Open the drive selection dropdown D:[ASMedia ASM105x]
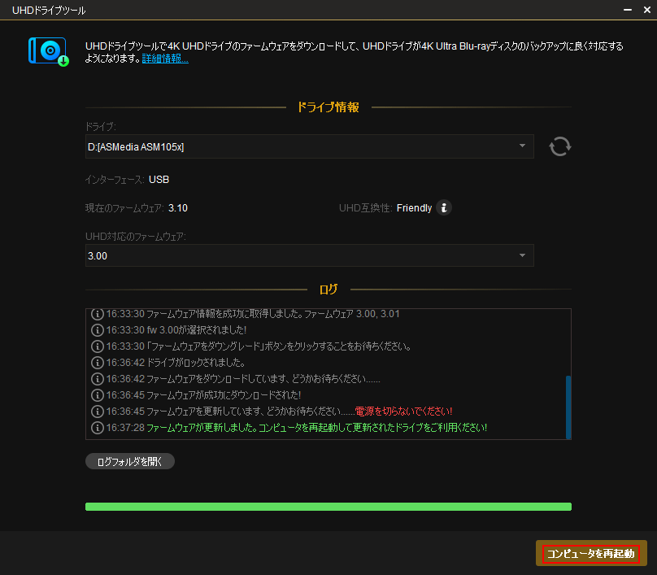 (x=309, y=146)
